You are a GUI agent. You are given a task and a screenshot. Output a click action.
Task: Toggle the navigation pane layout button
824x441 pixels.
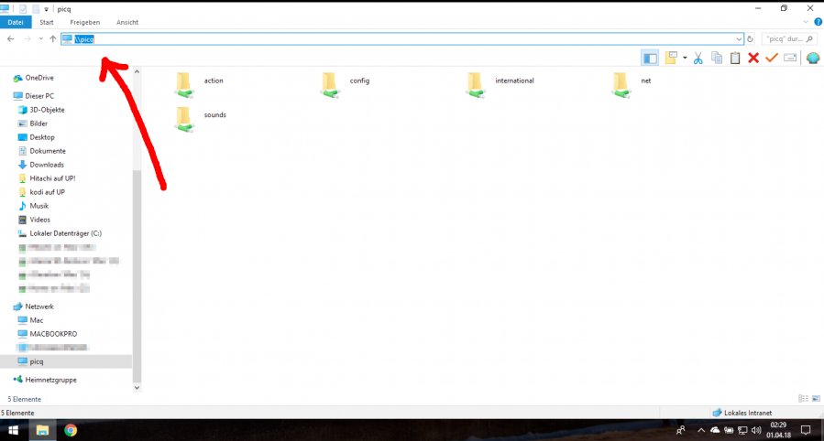[650, 59]
